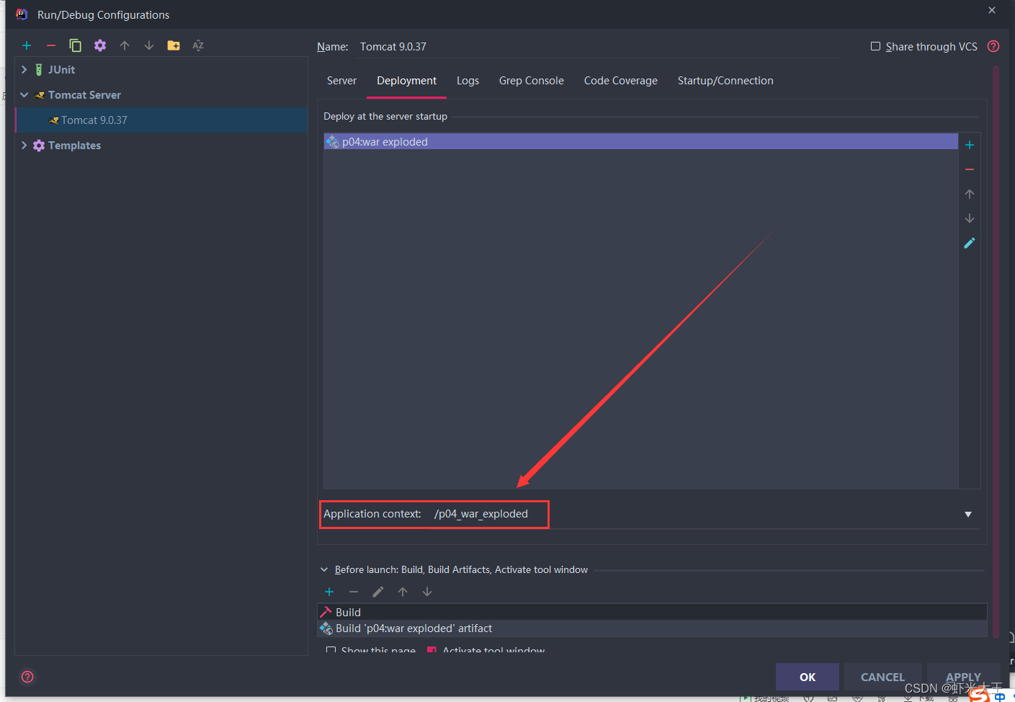Move configuration down in left toolbar

pyautogui.click(x=149, y=45)
